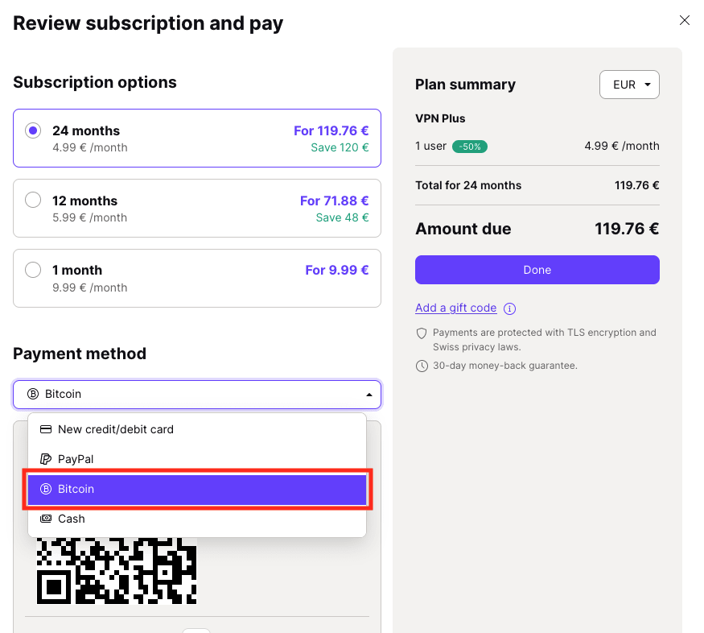Collapse the Payment method dropdown arrow

369,395
